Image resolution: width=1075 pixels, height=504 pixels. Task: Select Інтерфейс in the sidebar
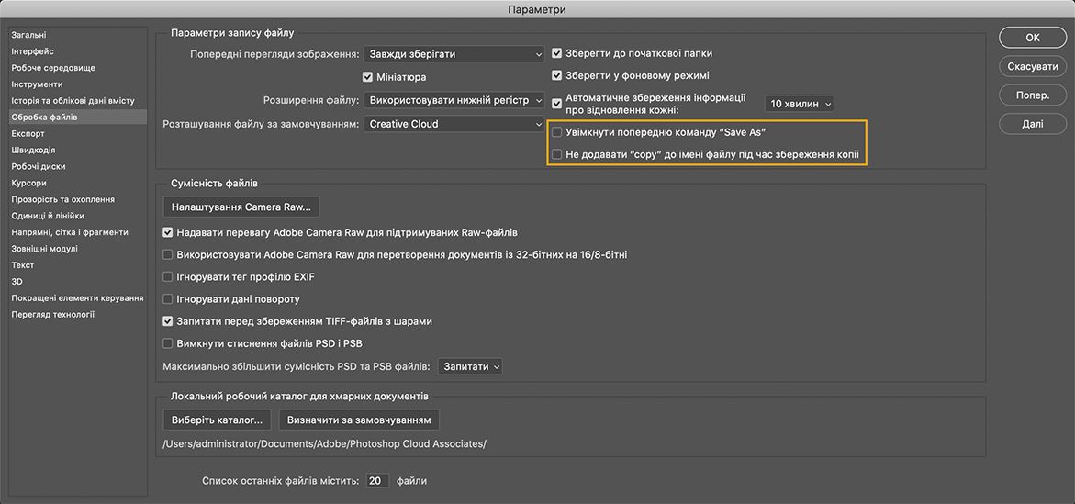(x=32, y=51)
